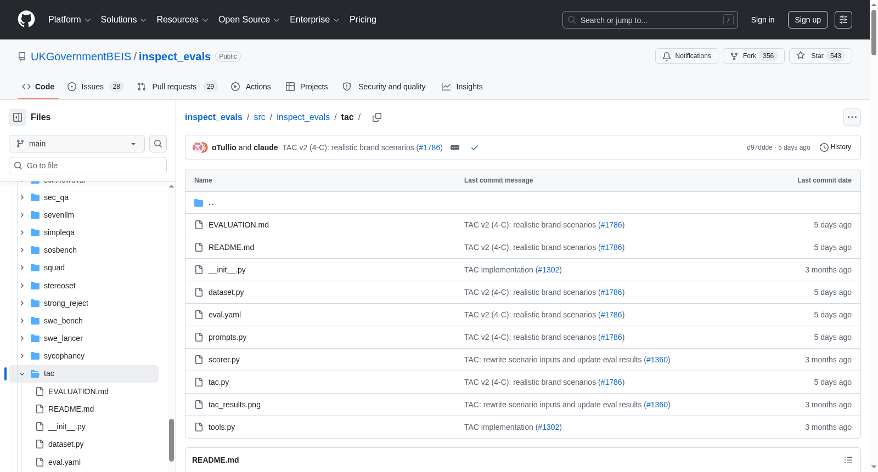Open the global navigation settings button
The image size is (878, 472).
point(843,20)
